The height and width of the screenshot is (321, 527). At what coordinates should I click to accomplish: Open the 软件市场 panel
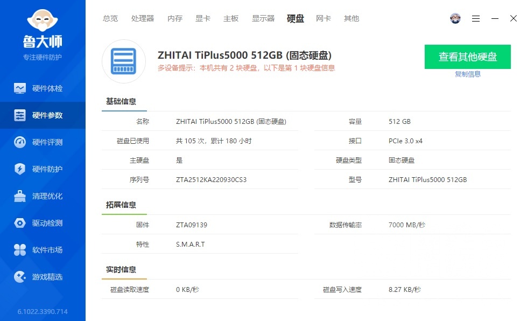coord(43,249)
